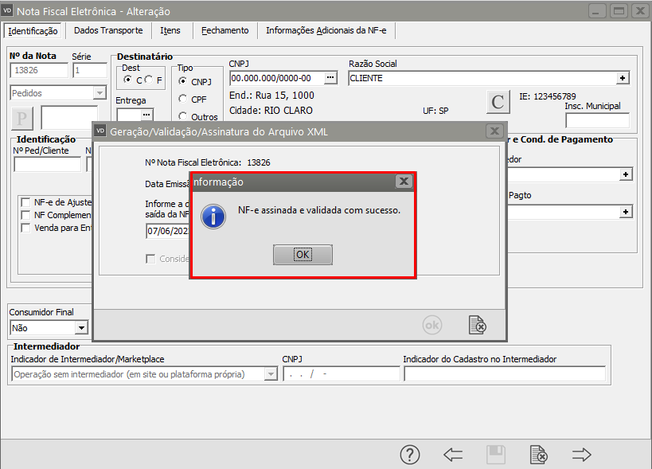Click the large C client lookup button
The width and height of the screenshot is (652, 469).
tap(498, 102)
